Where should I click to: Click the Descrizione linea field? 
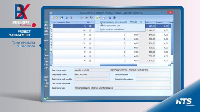153,75
